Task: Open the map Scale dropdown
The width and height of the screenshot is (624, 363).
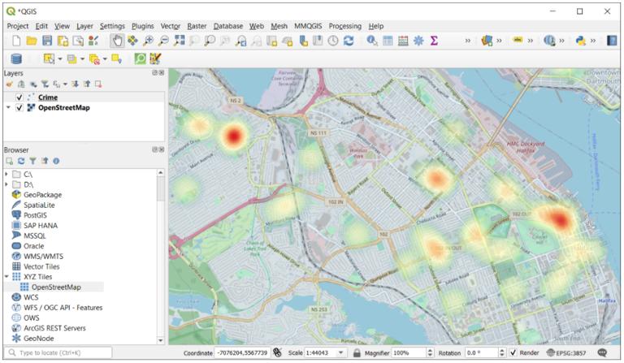Action: tap(341, 352)
